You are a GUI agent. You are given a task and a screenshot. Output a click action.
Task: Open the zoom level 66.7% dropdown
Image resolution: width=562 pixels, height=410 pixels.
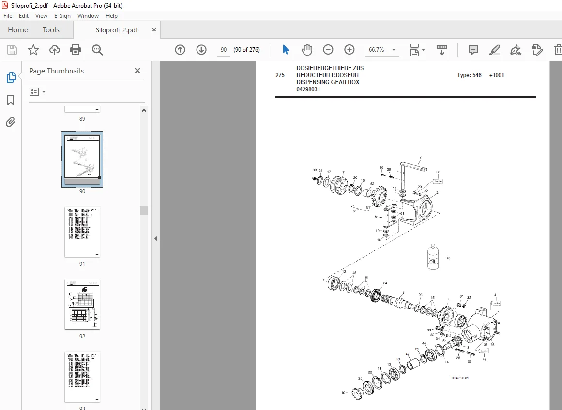coord(394,50)
